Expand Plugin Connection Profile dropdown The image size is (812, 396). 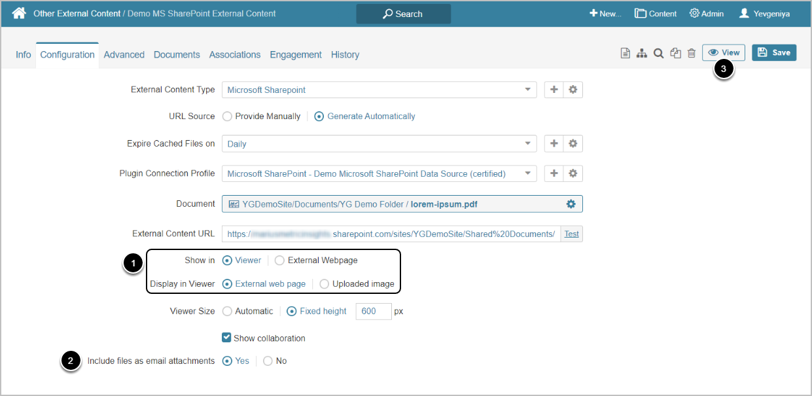coord(527,173)
